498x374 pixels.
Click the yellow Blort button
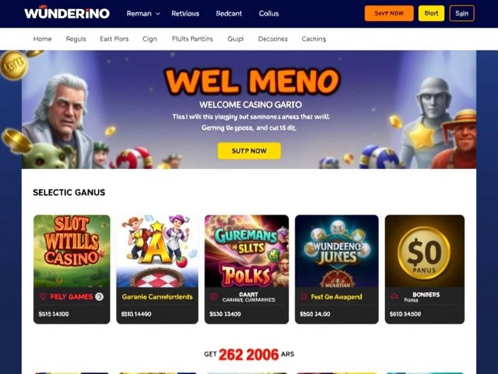[431, 13]
